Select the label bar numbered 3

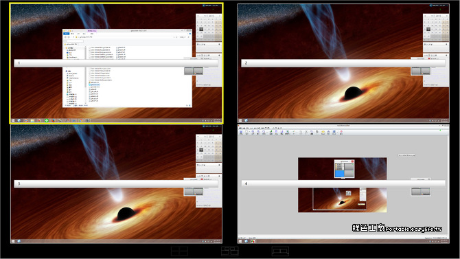(x=116, y=183)
